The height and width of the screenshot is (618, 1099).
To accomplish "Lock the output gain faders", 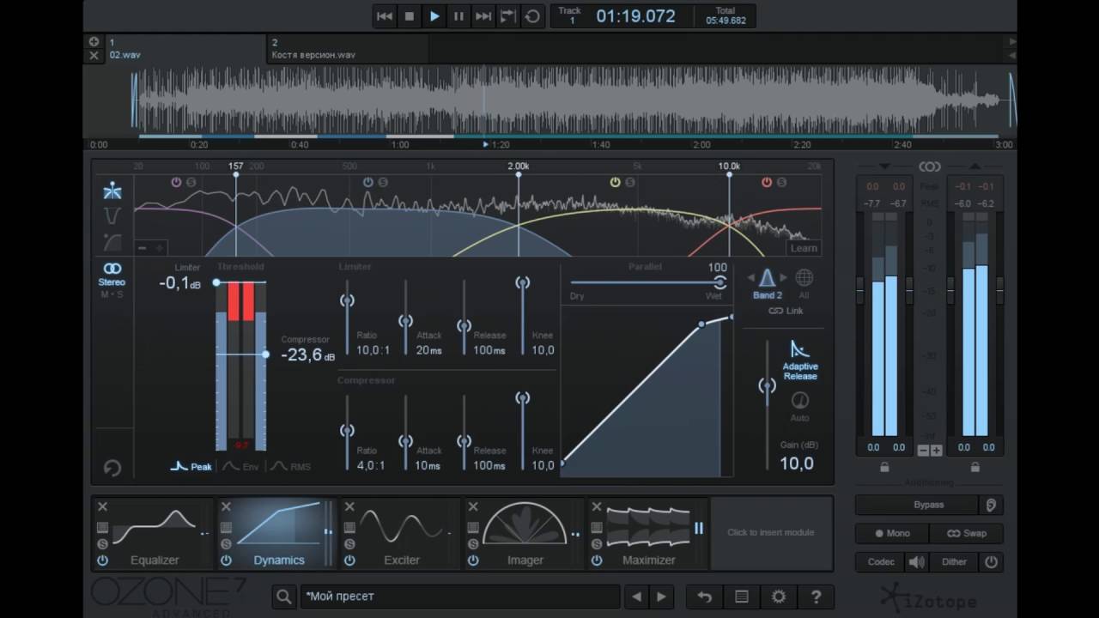I will click(975, 467).
